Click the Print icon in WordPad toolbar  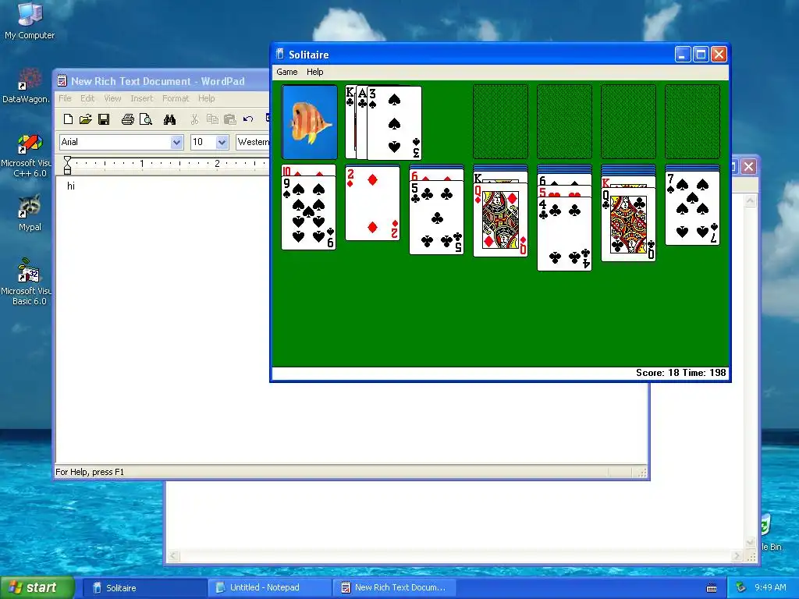click(127, 119)
